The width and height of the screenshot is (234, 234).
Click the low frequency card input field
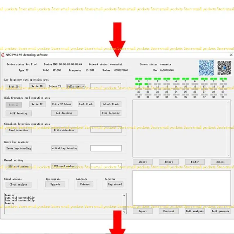(106, 86)
